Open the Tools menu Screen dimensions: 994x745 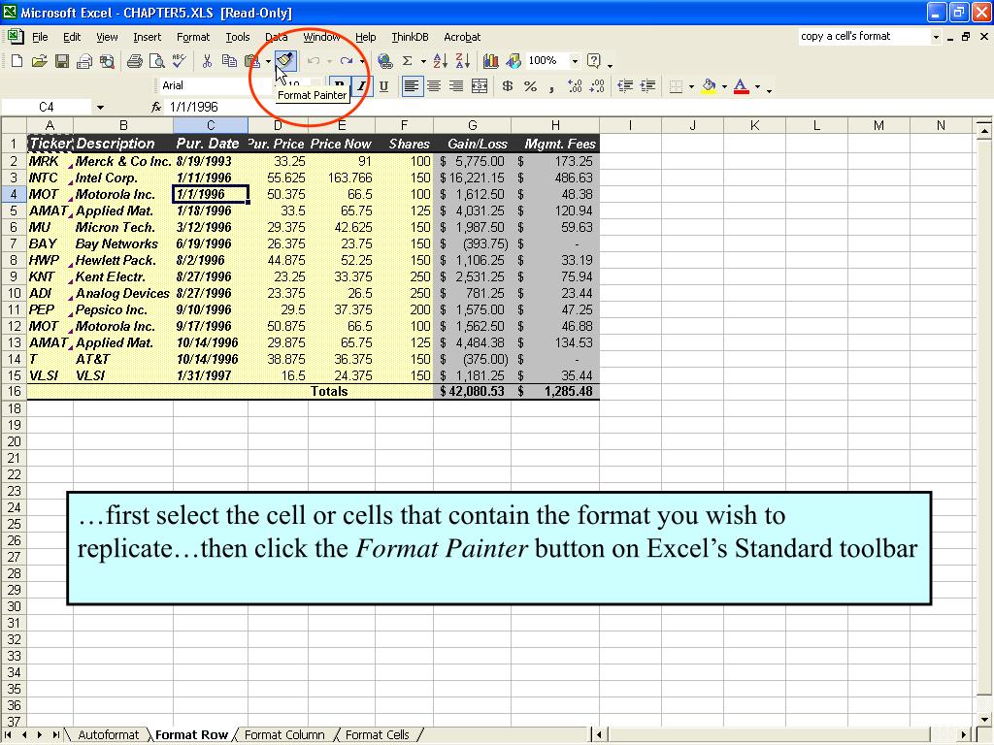(238, 37)
